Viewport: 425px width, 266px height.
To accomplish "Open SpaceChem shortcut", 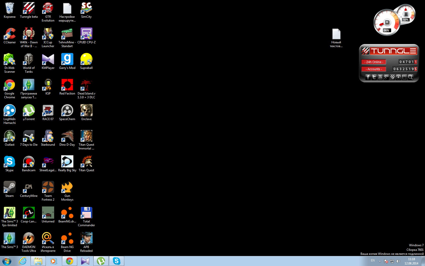I will pyautogui.click(x=67, y=113).
